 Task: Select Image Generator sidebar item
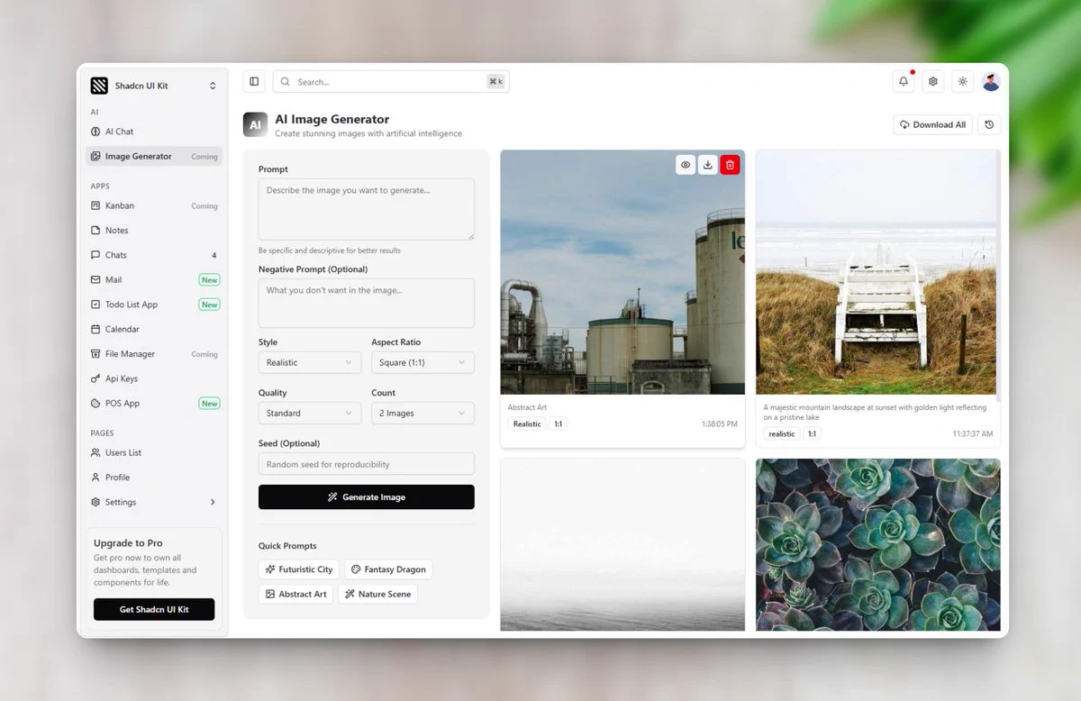154,156
